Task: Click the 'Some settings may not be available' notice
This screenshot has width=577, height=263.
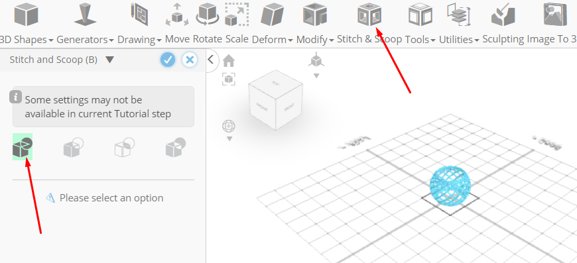Action: (x=103, y=107)
